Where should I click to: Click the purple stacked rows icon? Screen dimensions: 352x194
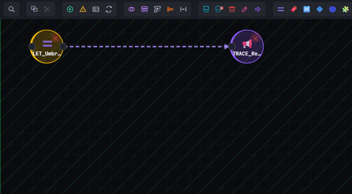145,9
